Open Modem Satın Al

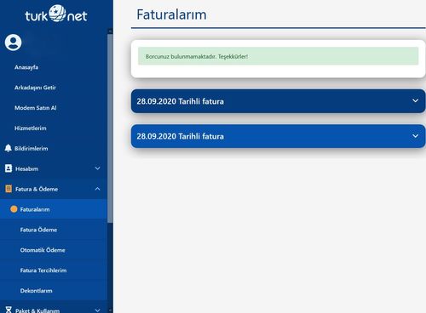click(x=36, y=108)
